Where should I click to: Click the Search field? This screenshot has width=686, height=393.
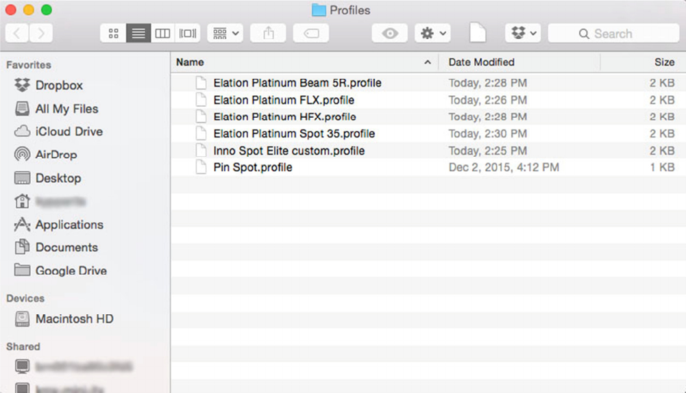(x=613, y=34)
